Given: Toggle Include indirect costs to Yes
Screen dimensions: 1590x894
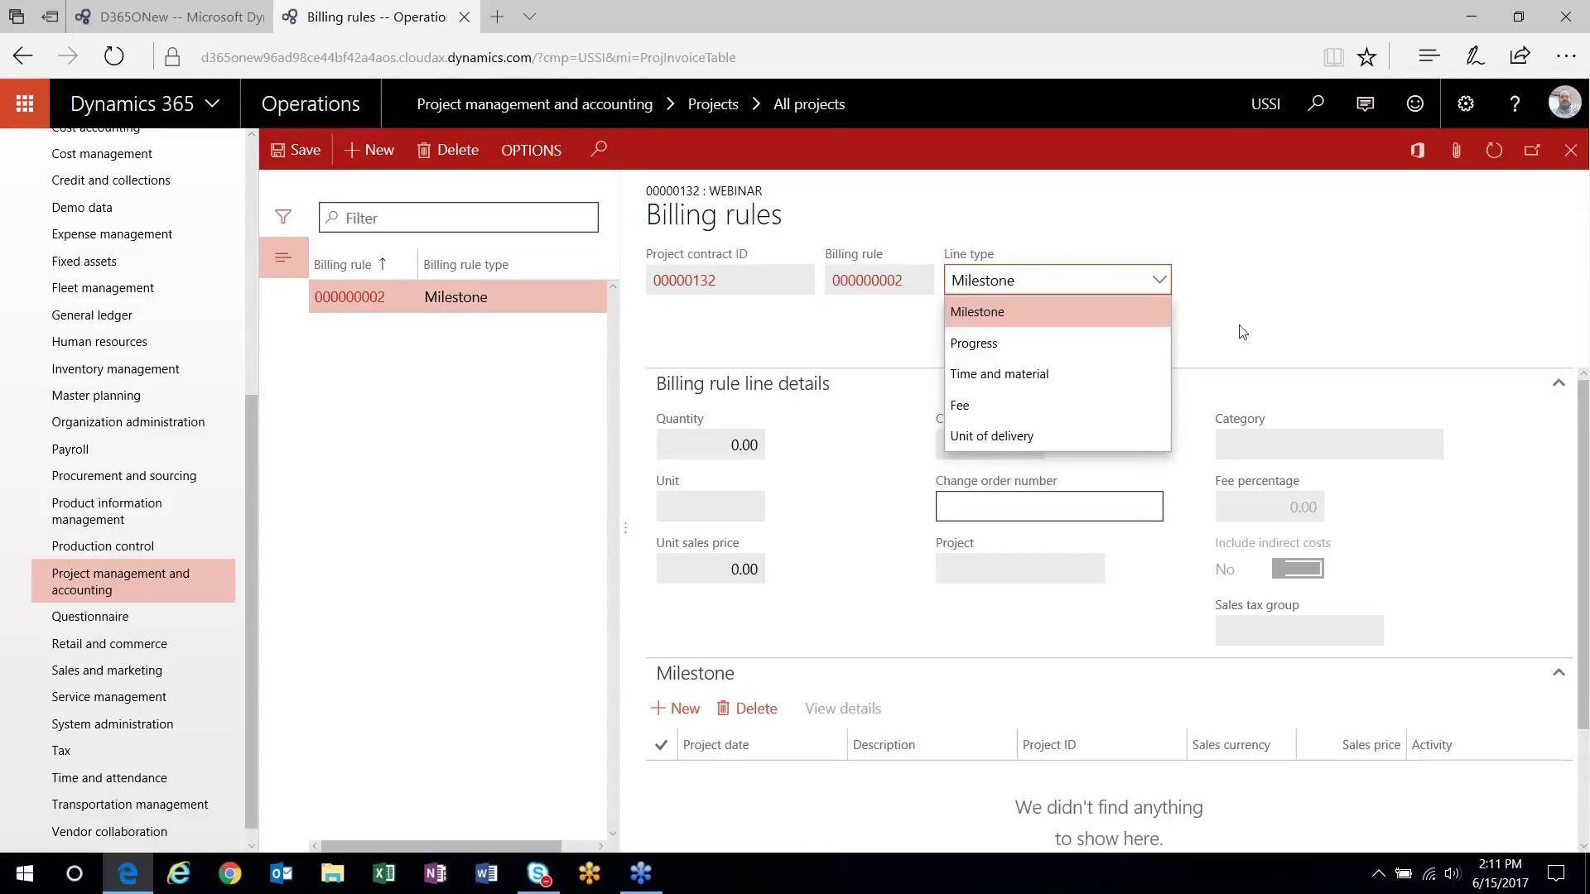Looking at the screenshot, I should [x=1297, y=569].
